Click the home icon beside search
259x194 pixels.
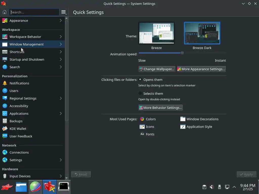coord(5,12)
